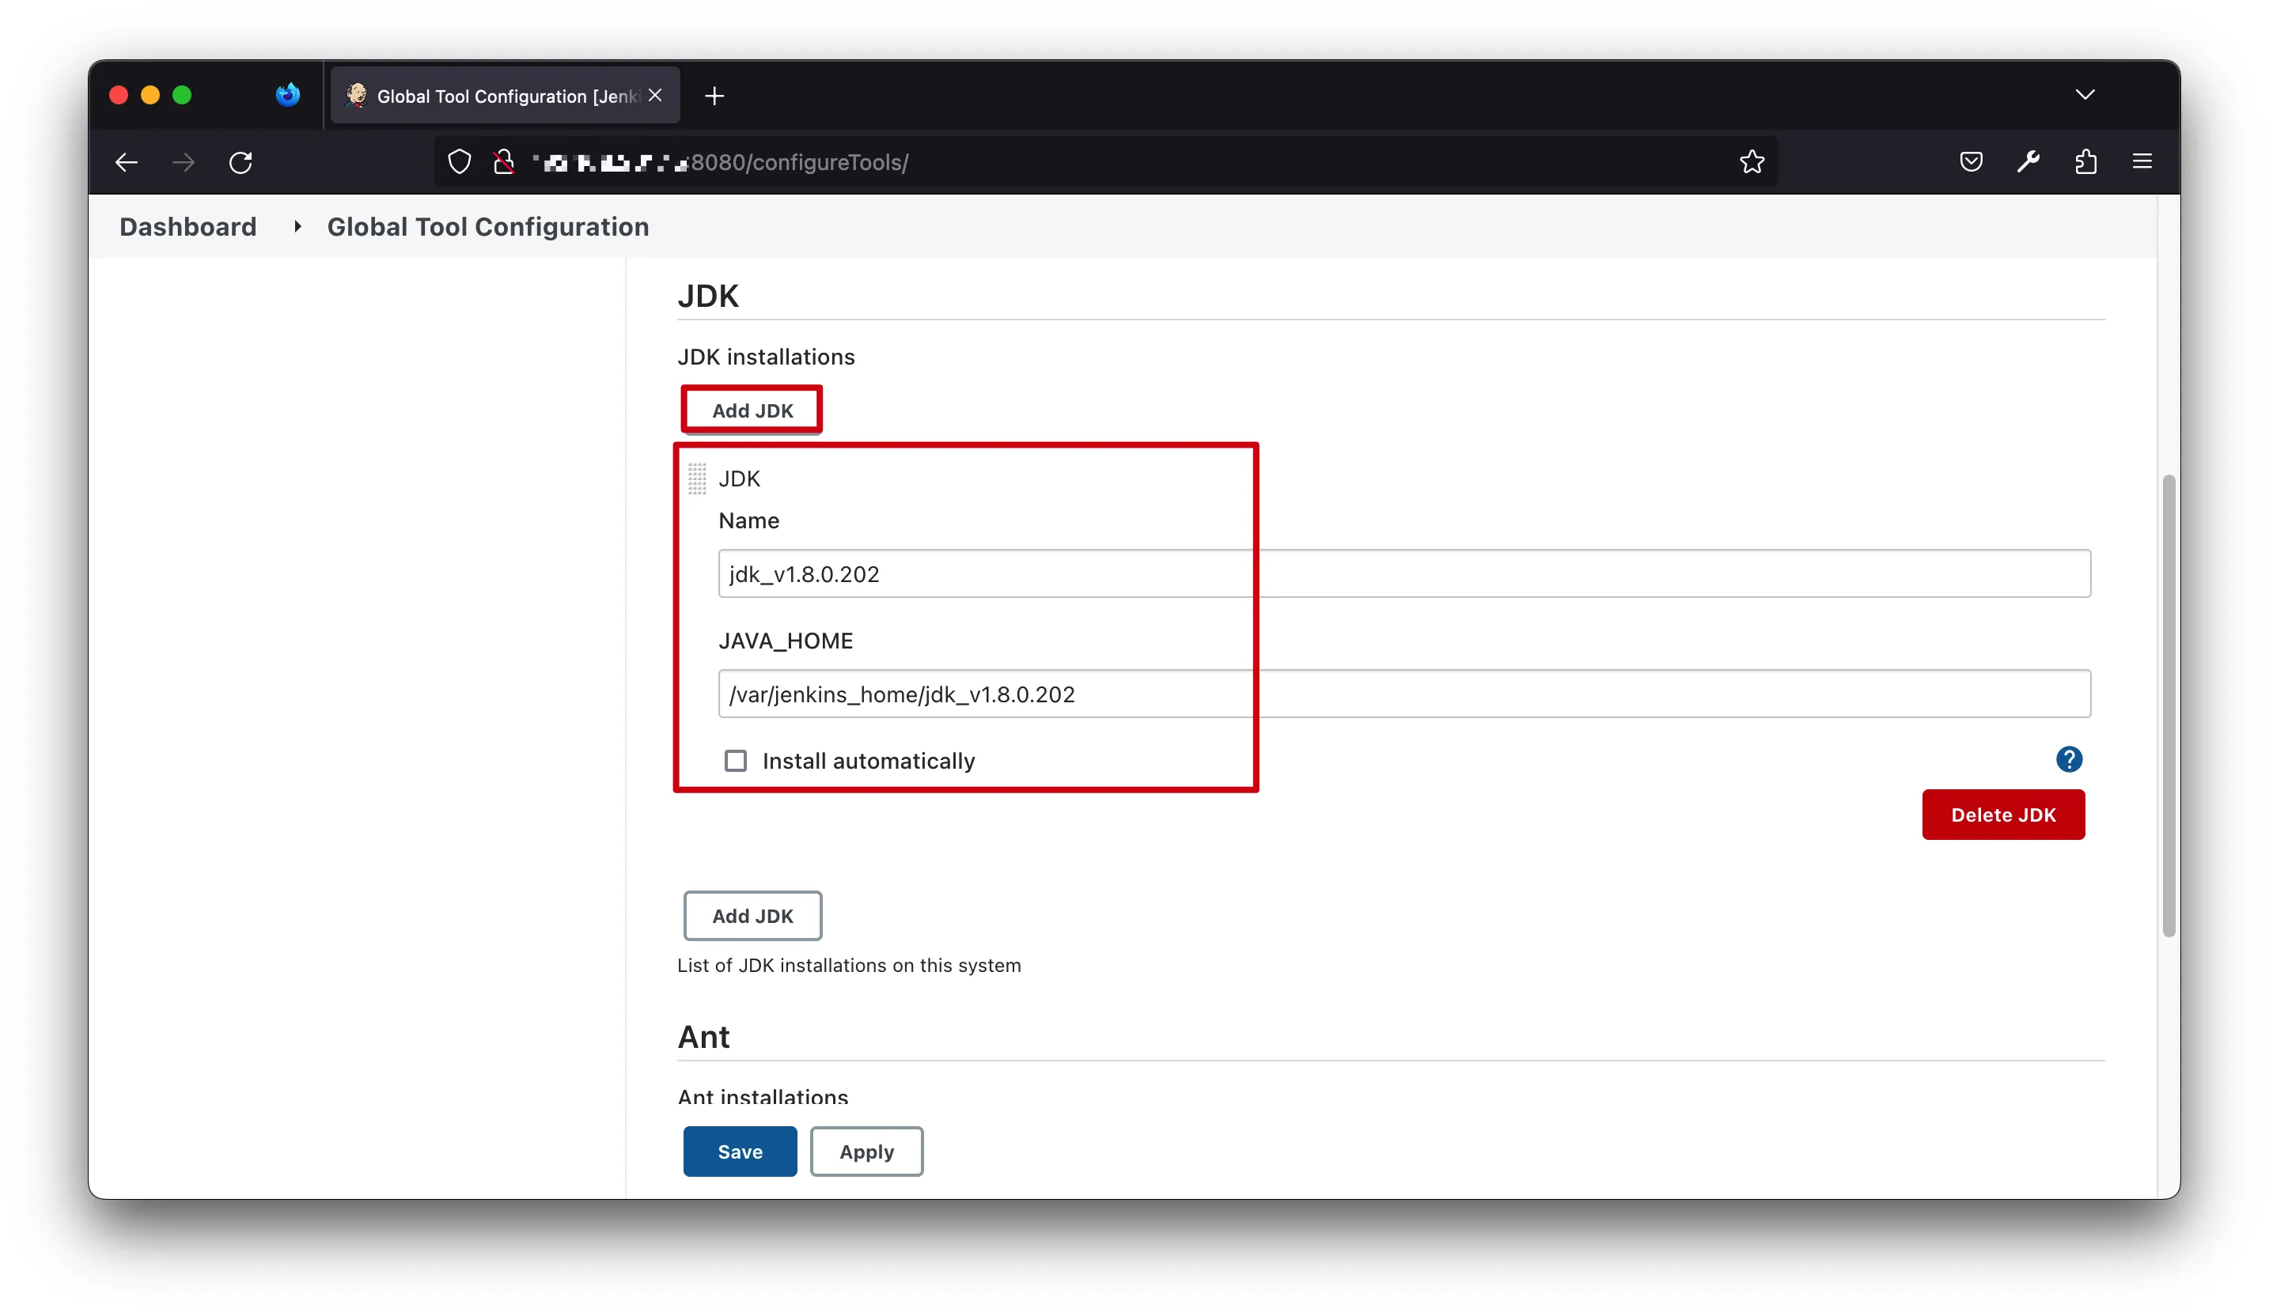Viewport: 2269px width, 1316px height.
Task: Enable the Install automatically checkbox
Action: pos(736,762)
